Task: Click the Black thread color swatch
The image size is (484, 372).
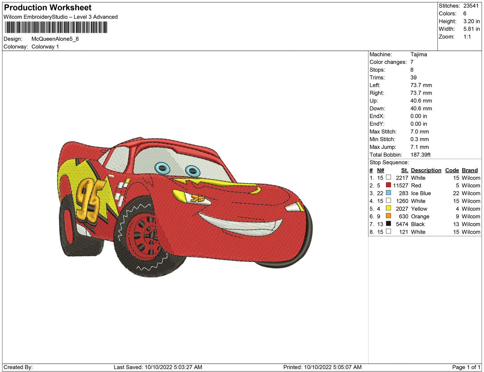Action: tap(388, 223)
